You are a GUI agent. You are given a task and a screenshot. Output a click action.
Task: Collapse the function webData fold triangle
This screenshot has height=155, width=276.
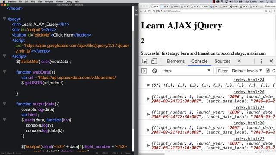pyautogui.click(x=5, y=72)
